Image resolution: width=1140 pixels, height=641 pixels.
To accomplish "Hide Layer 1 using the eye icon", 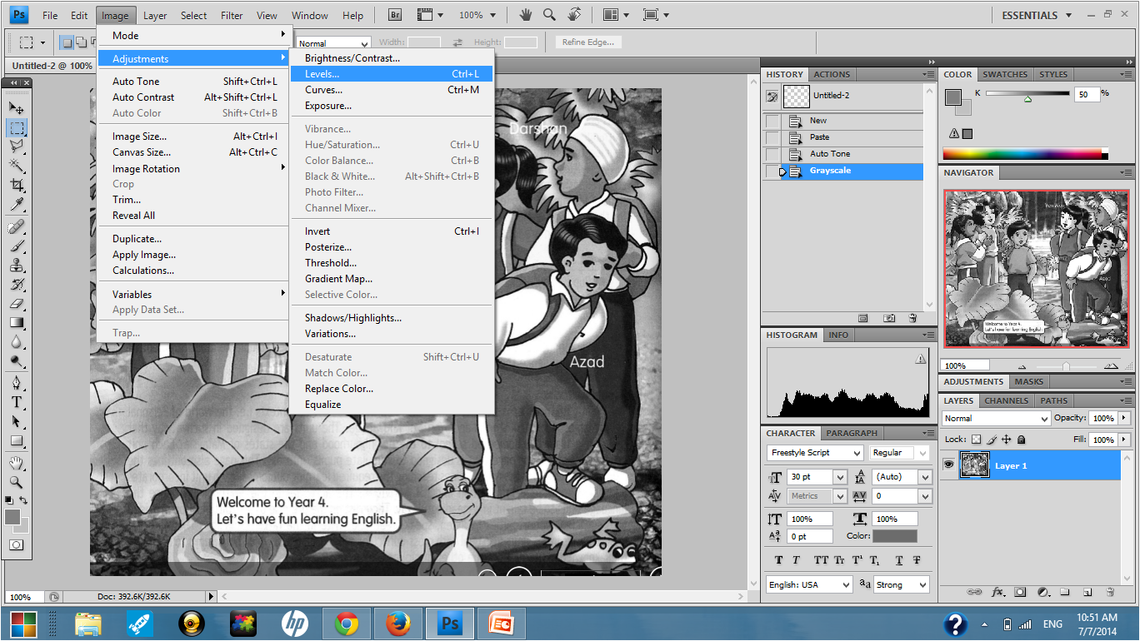I will click(x=948, y=465).
